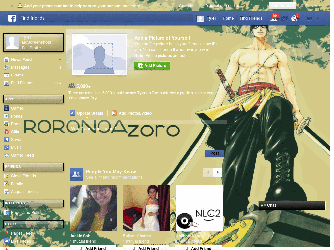
Task: Open Family friends list
Action: click(17, 184)
